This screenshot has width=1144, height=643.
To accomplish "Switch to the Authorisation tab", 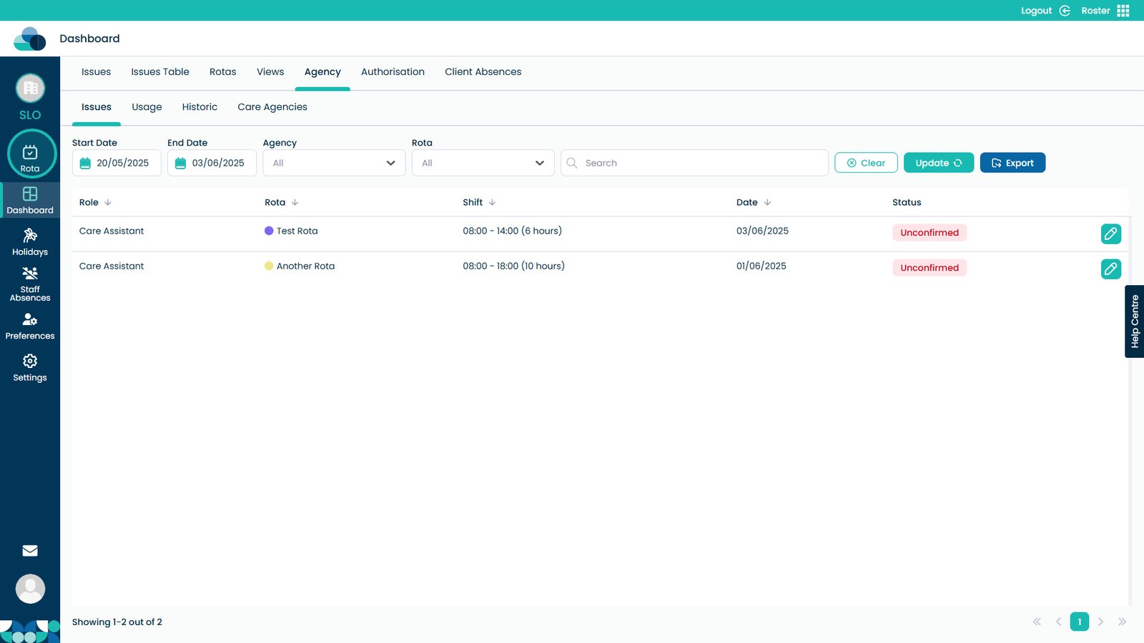I will click(393, 72).
